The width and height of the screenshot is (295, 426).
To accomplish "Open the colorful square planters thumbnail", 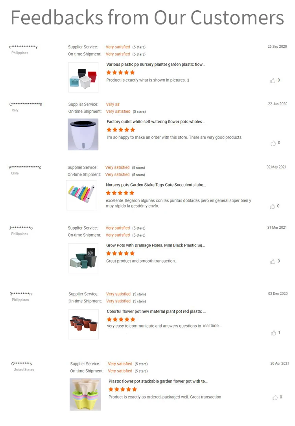I will [x=83, y=77].
